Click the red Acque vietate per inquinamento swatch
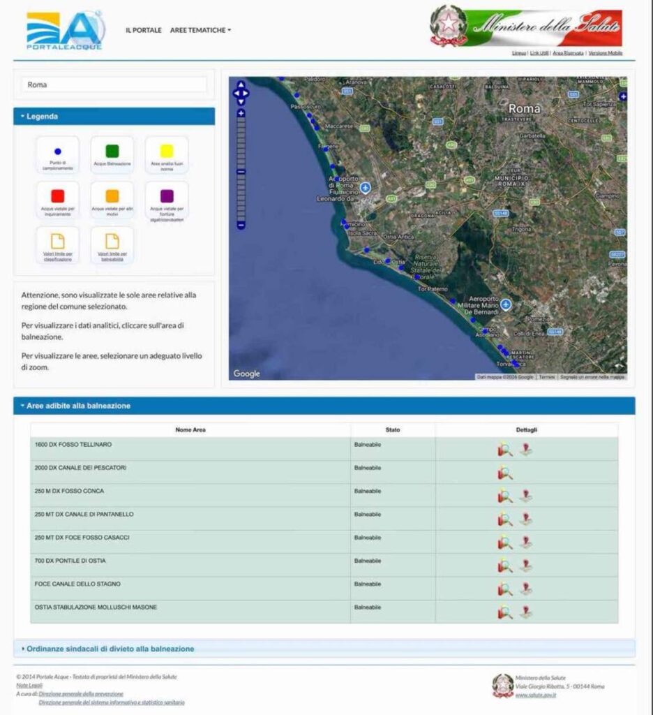This screenshot has width=653, height=715. [x=58, y=196]
